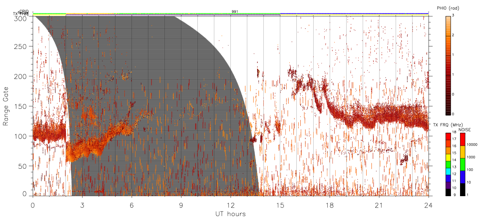Click the red TX FRQ swatch between 17 and 18
Viewport: 482px width, 222px height.
point(448,137)
